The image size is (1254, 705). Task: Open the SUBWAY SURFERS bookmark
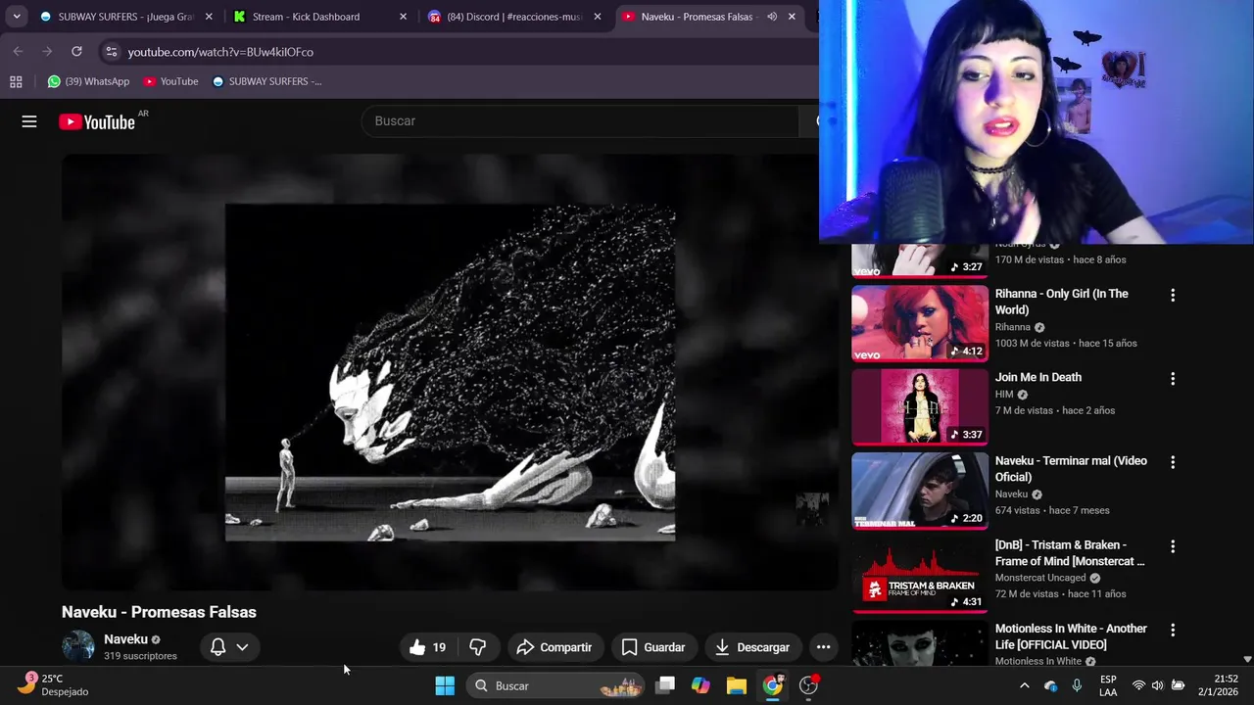(266, 81)
